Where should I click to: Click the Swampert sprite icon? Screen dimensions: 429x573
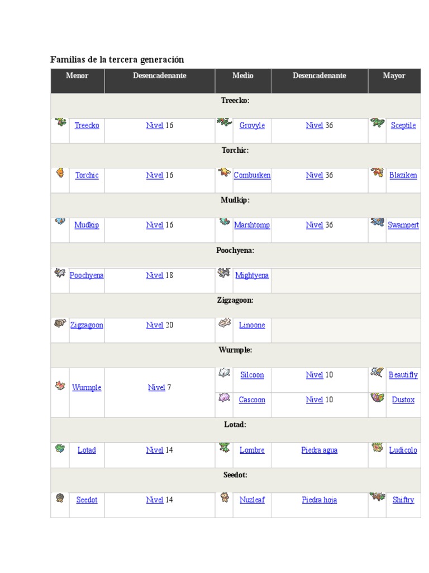377,222
